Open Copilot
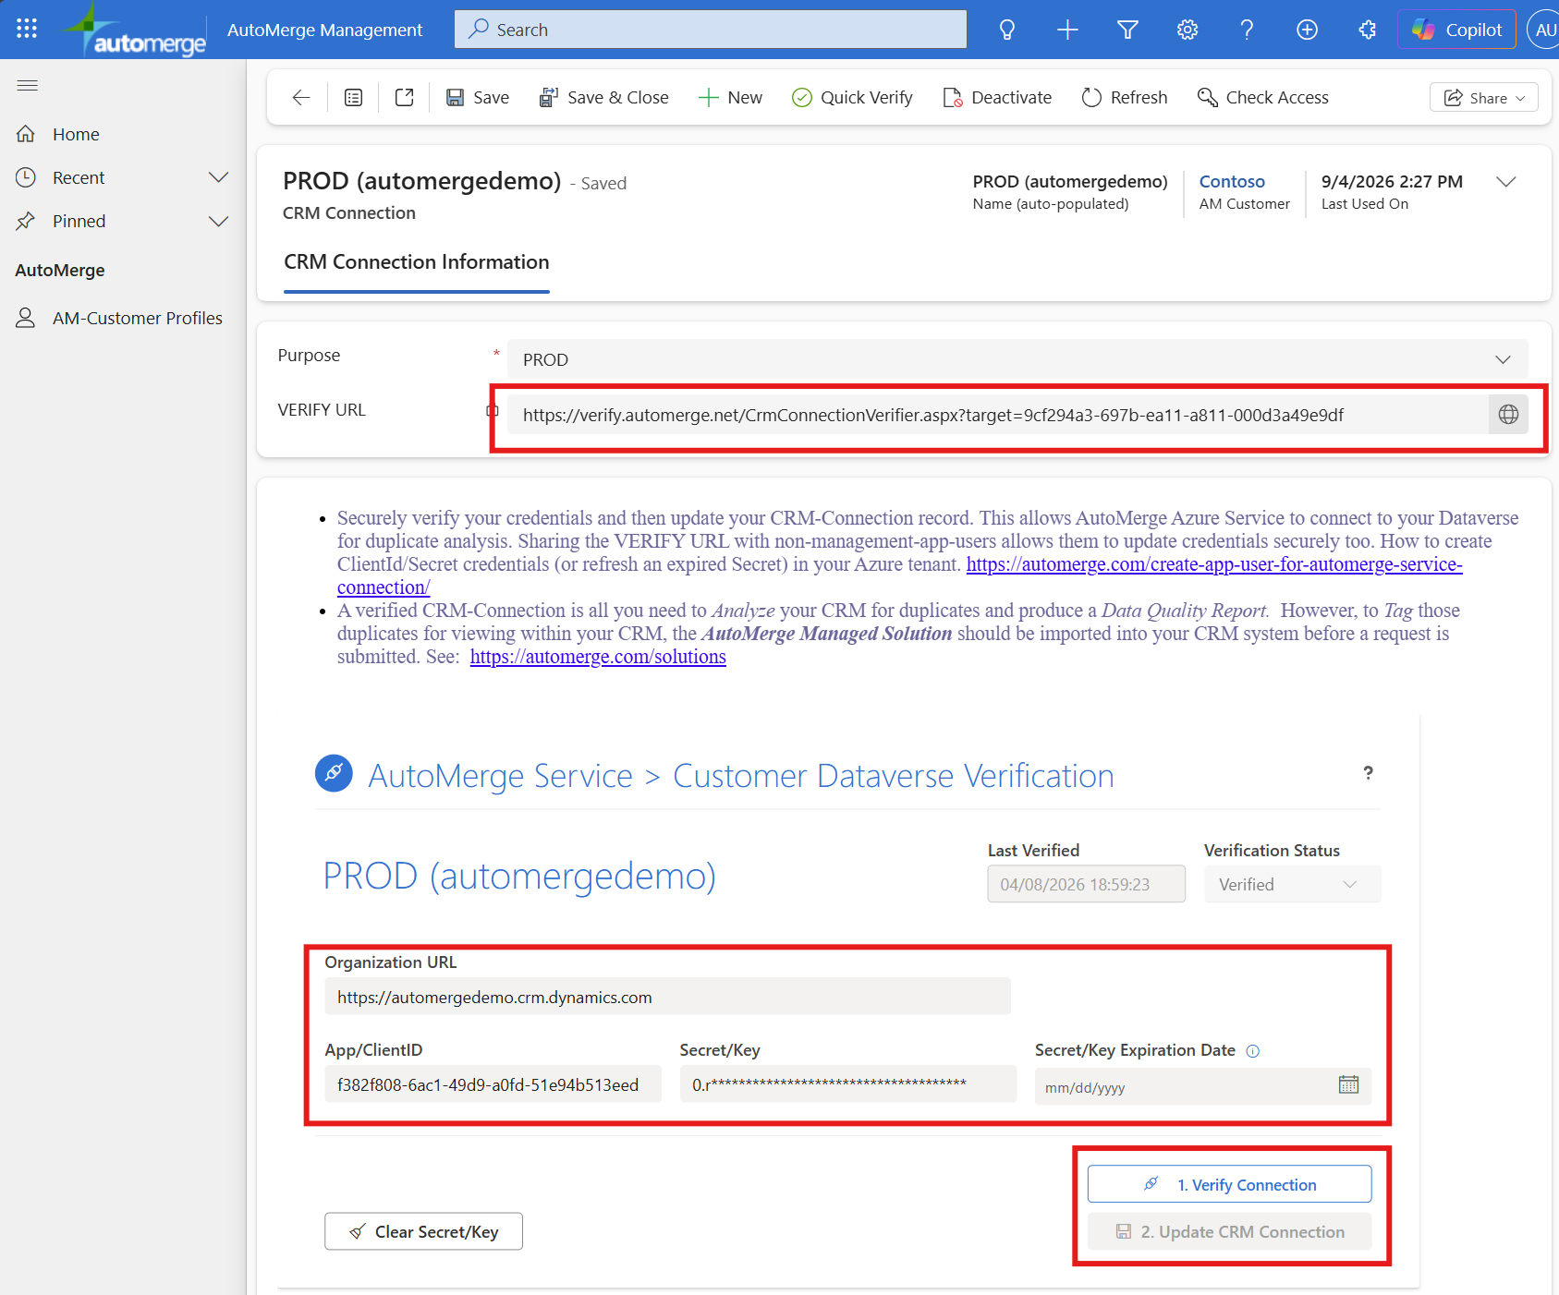The height and width of the screenshot is (1295, 1559). click(1456, 30)
